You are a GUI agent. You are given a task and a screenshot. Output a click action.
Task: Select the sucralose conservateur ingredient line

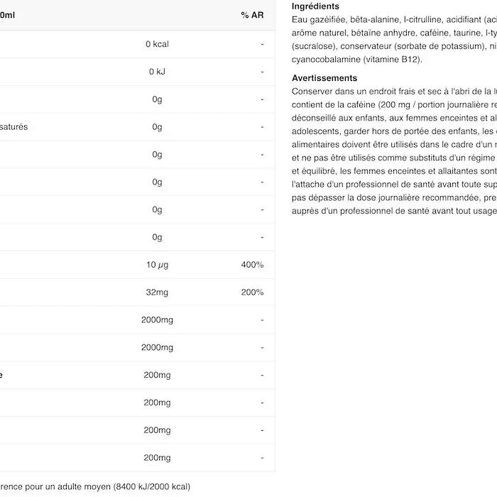(394, 46)
